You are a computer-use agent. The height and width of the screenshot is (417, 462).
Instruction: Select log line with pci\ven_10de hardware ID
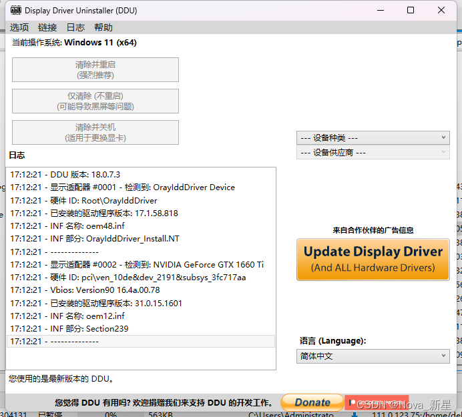[141, 278]
